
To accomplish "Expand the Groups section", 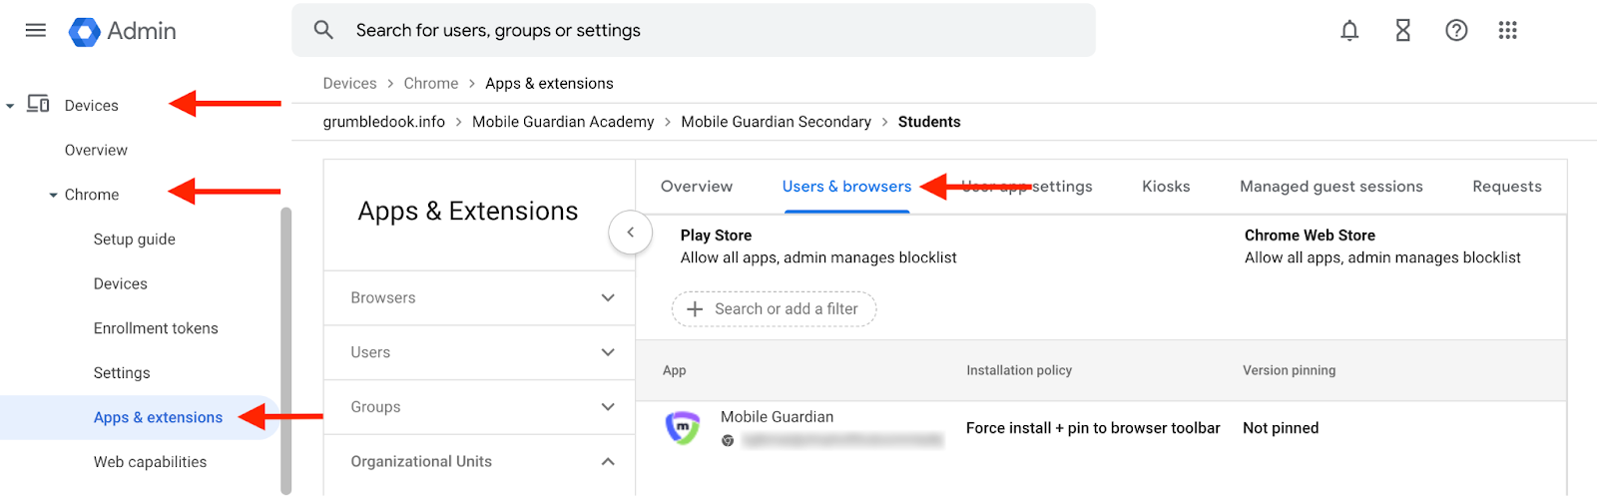I will 608,407.
